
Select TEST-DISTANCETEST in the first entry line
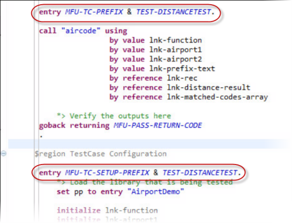click(173, 12)
